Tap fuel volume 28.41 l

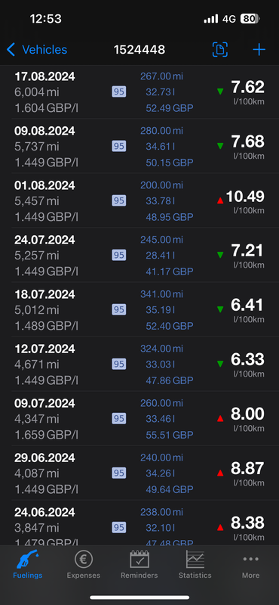coord(160,256)
